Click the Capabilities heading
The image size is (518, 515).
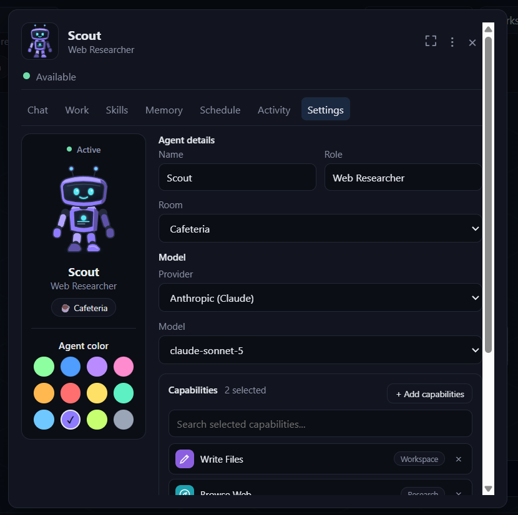193,390
